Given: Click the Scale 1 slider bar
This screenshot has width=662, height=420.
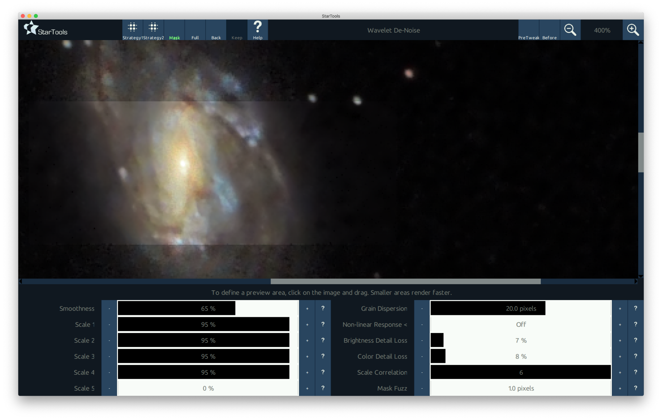Looking at the screenshot, I should click(x=208, y=324).
